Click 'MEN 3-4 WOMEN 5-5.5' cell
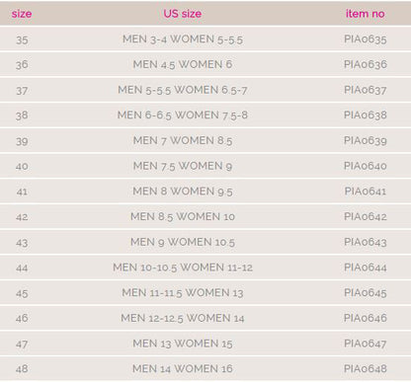The image size is (411, 382). pos(183,39)
